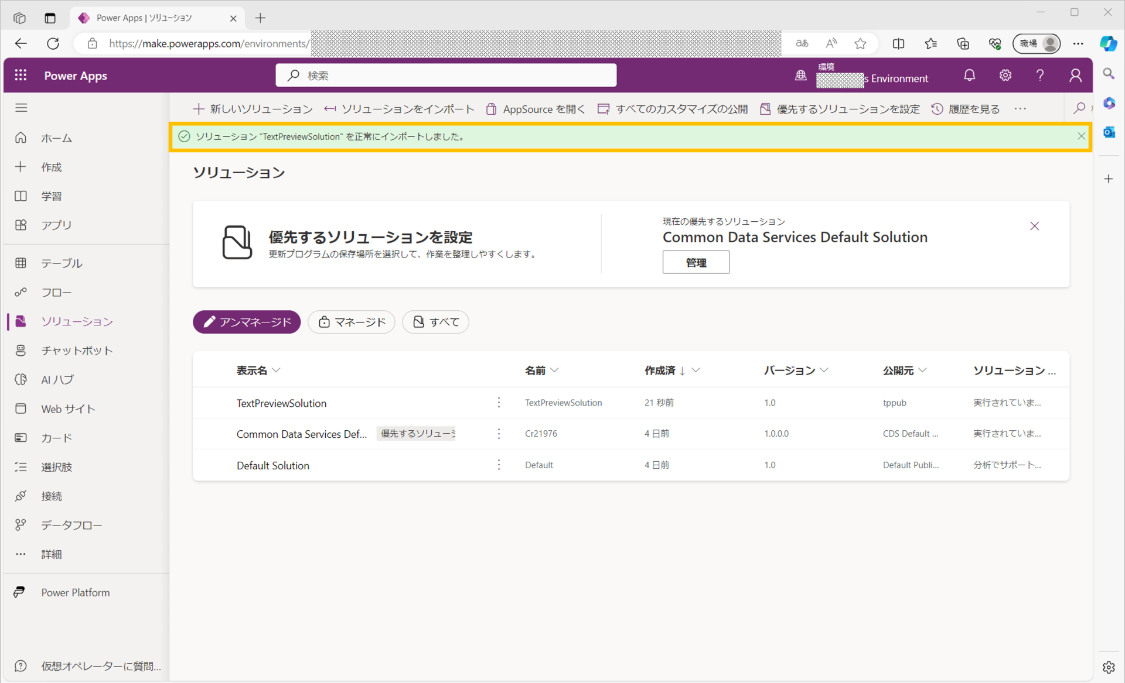Add this page to favorites star
Screen dimensions: 1125x683
(x=860, y=43)
